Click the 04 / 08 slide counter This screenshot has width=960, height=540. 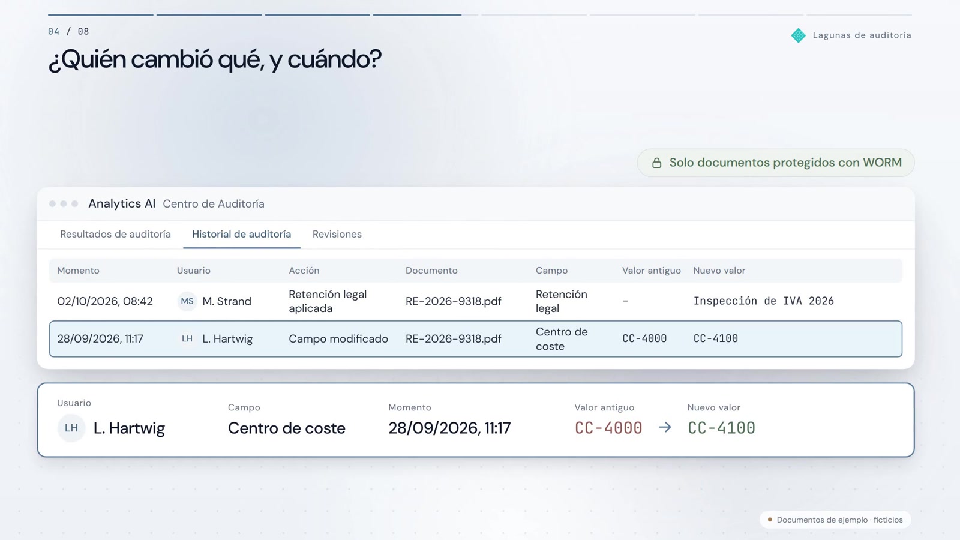point(68,32)
